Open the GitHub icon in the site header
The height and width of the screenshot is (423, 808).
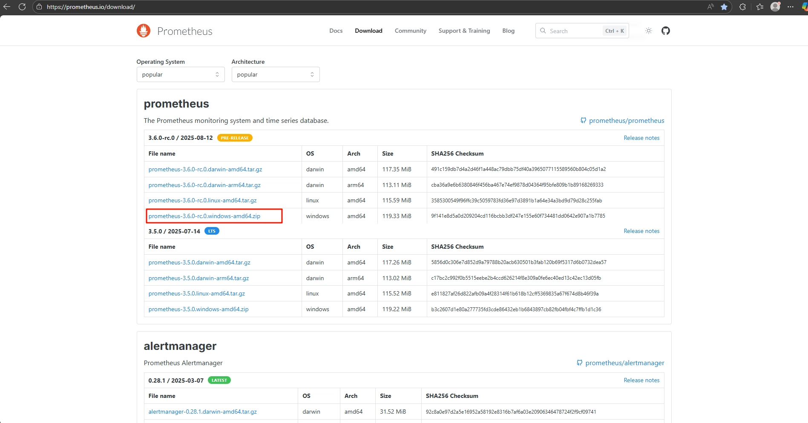point(665,31)
